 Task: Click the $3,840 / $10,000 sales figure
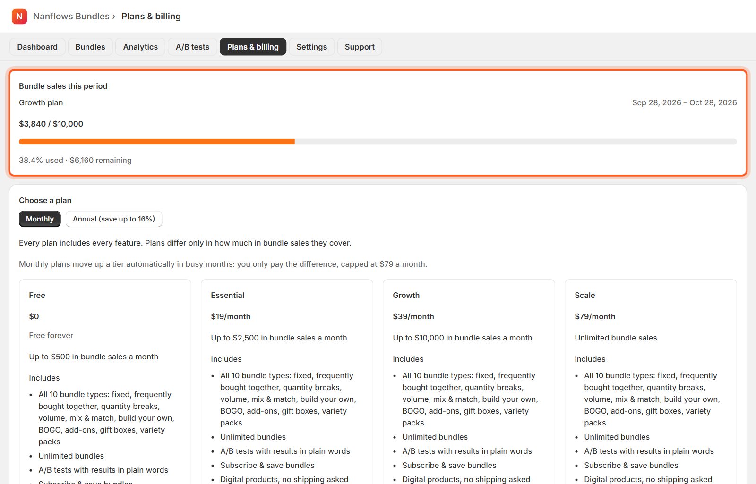click(x=51, y=124)
